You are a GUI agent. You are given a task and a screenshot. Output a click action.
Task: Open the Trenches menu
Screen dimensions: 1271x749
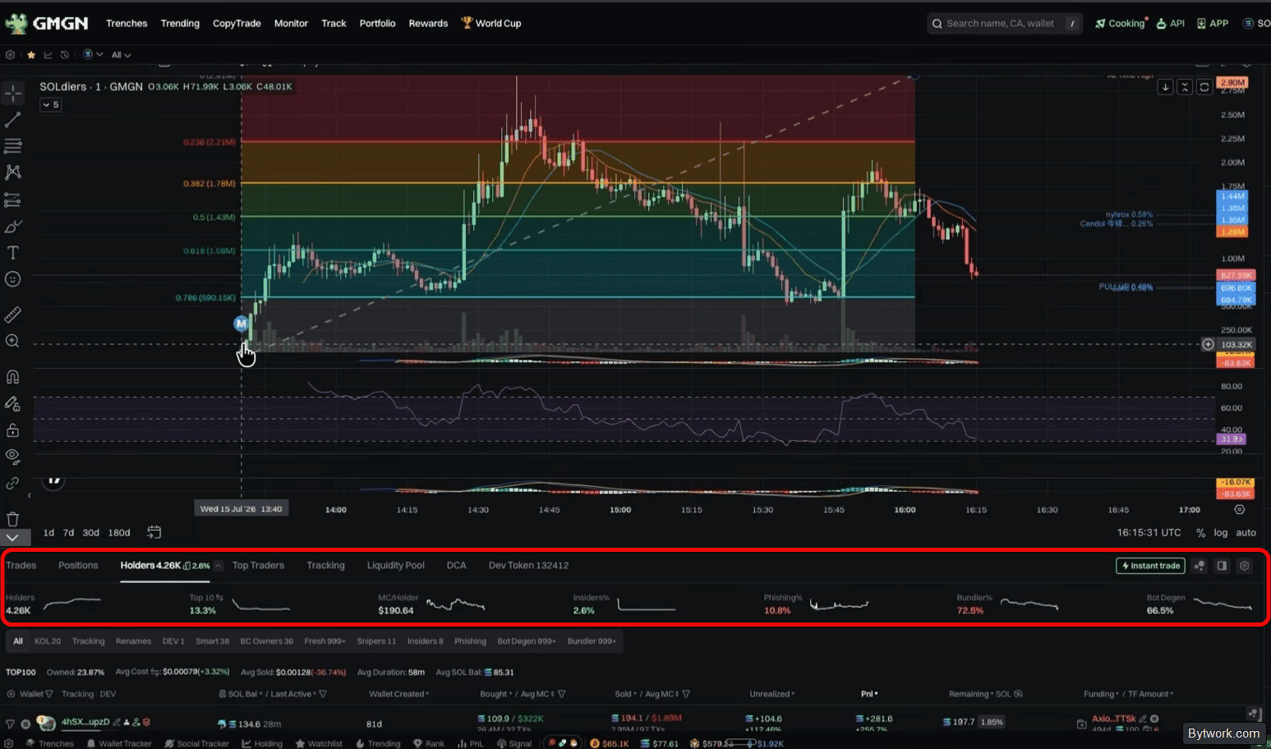click(x=127, y=23)
